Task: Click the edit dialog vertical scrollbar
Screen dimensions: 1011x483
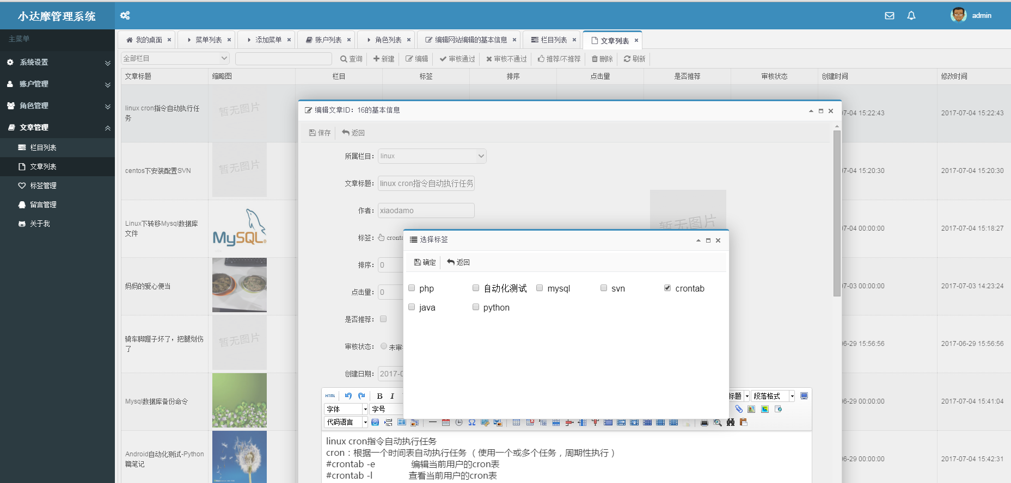Action: tap(837, 213)
